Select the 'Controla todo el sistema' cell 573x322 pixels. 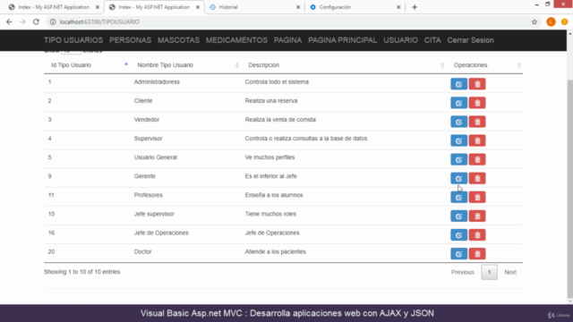[277, 81]
